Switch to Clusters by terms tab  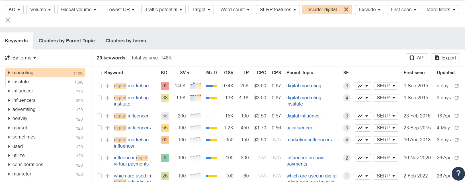click(x=126, y=41)
